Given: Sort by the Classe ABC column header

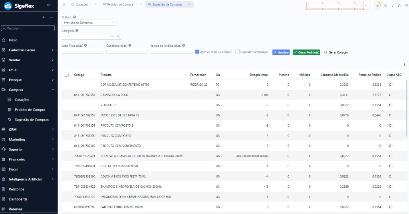Looking at the screenshot, I should click(x=394, y=75).
